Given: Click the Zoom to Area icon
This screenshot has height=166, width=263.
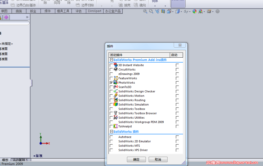Looking at the screenshot, I should click(x=151, y=11).
